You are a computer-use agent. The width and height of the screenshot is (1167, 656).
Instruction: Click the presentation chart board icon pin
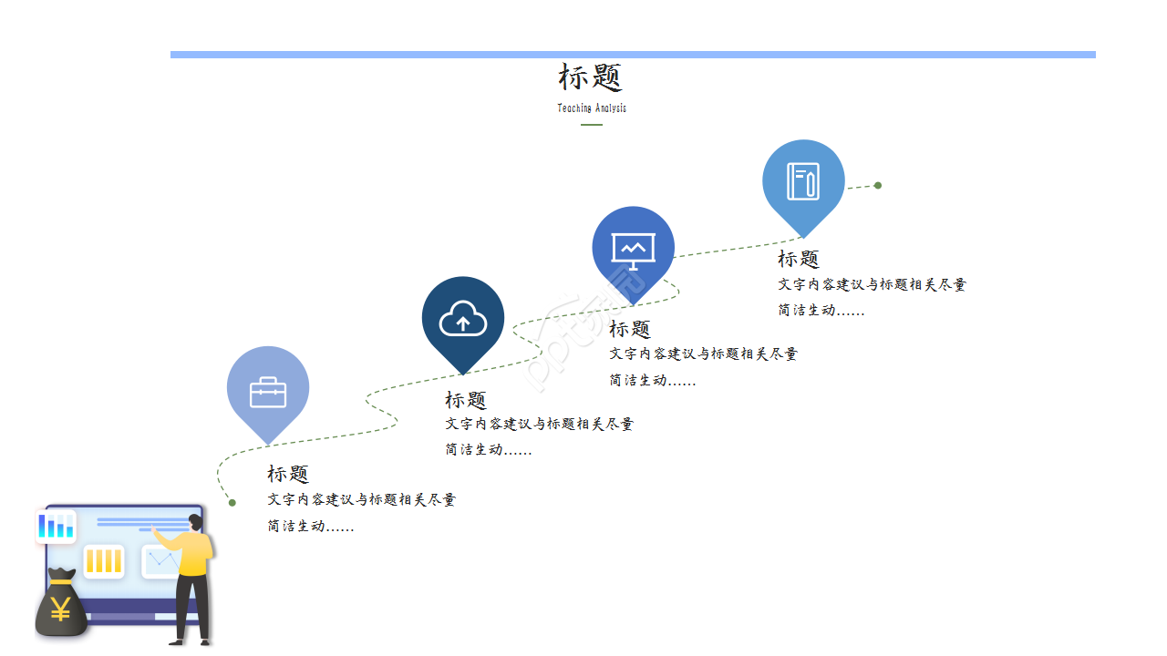(634, 254)
